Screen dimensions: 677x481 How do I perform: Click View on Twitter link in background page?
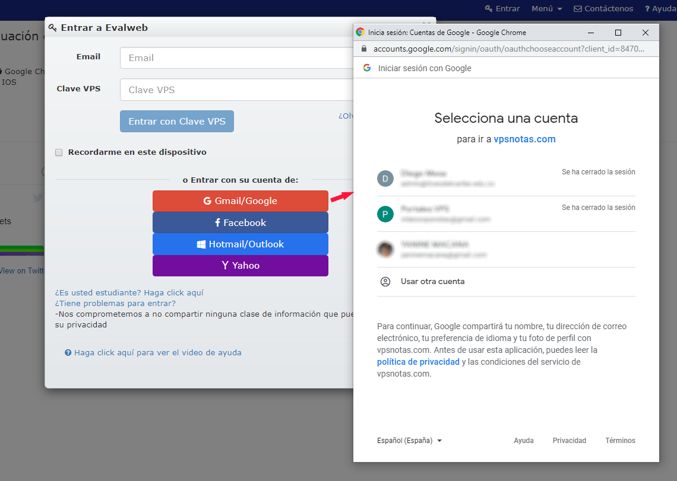21,270
